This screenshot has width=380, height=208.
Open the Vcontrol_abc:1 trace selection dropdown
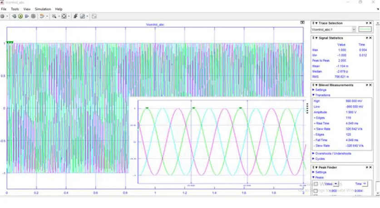pos(334,30)
